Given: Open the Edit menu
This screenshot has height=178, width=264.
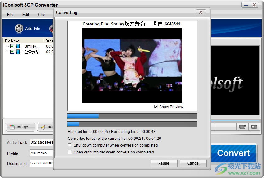Looking at the screenshot, I should coord(25,15).
